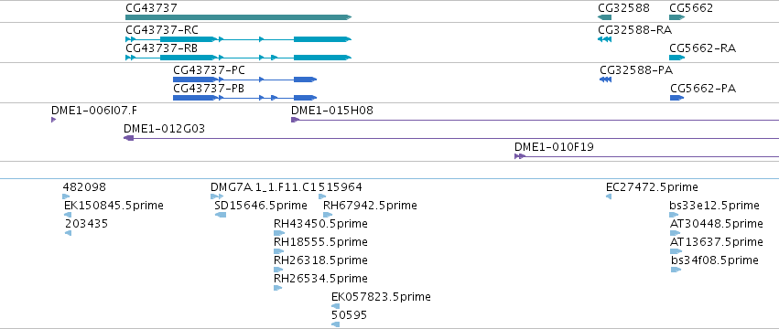Viewport: 779px width, 329px height.
Task: Click the EK057823.5prime EST glyph
Action: [335, 306]
